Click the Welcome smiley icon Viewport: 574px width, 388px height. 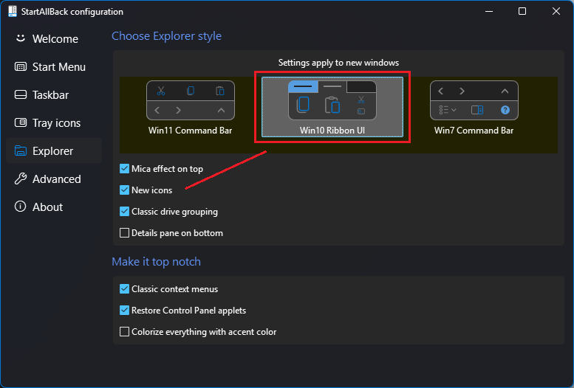21,38
